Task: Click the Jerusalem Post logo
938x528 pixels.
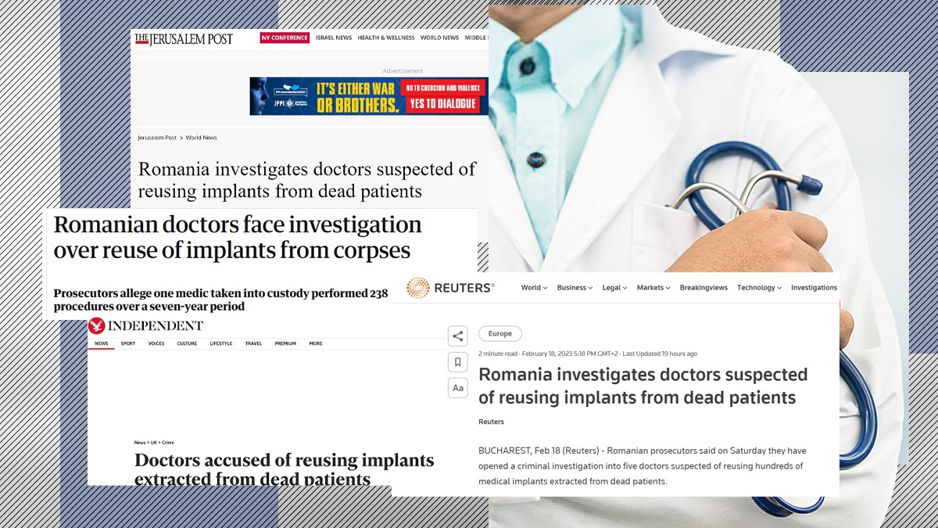Action: [x=184, y=39]
